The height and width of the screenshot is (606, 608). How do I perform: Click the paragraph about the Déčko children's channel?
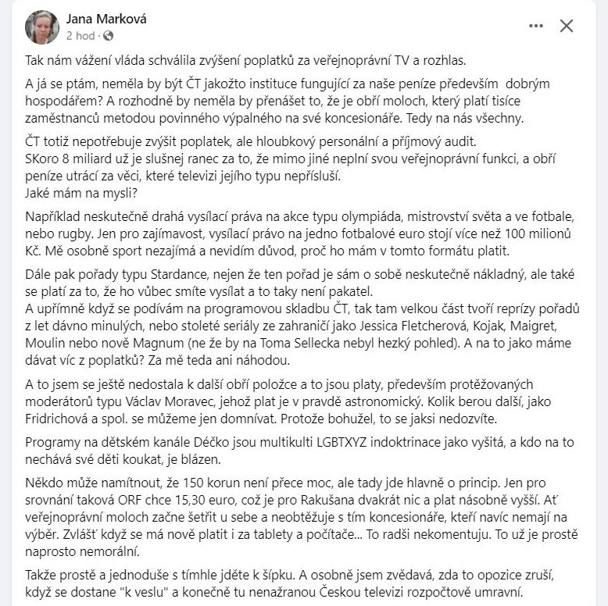(x=289, y=452)
